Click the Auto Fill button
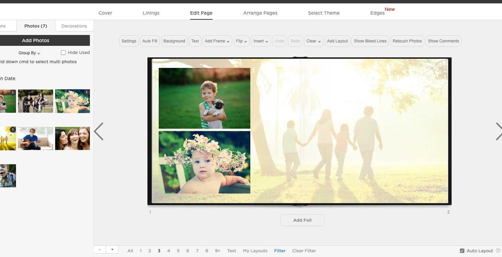 [150, 41]
